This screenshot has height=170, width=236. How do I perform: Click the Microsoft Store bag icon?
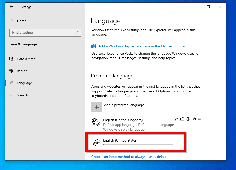[94, 46]
